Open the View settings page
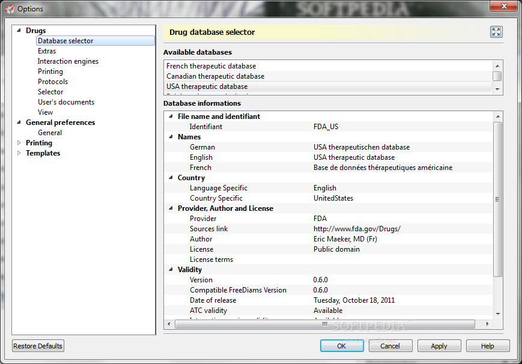522x364 pixels. pos(45,112)
